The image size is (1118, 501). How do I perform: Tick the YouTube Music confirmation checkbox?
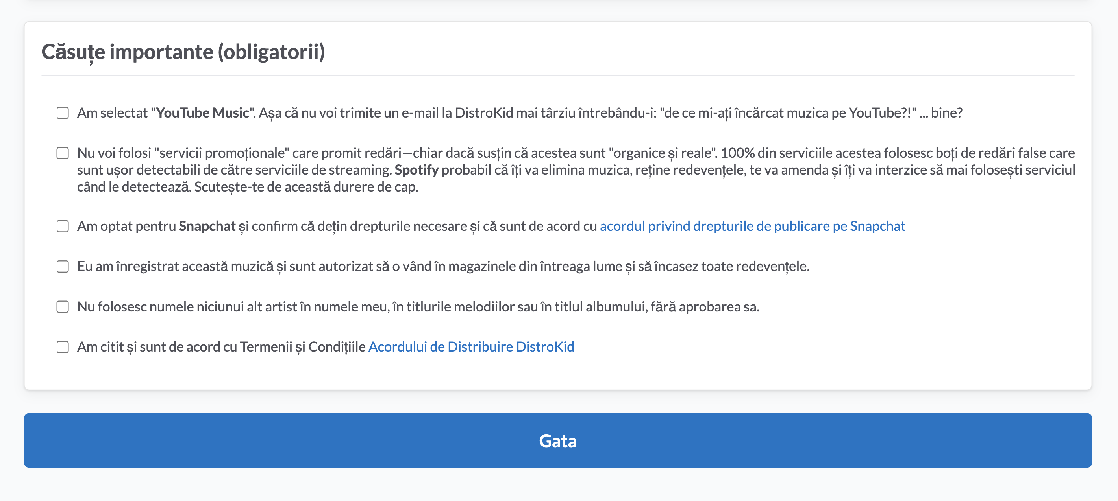(63, 113)
